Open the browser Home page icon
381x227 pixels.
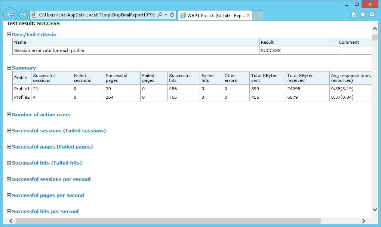(354, 15)
